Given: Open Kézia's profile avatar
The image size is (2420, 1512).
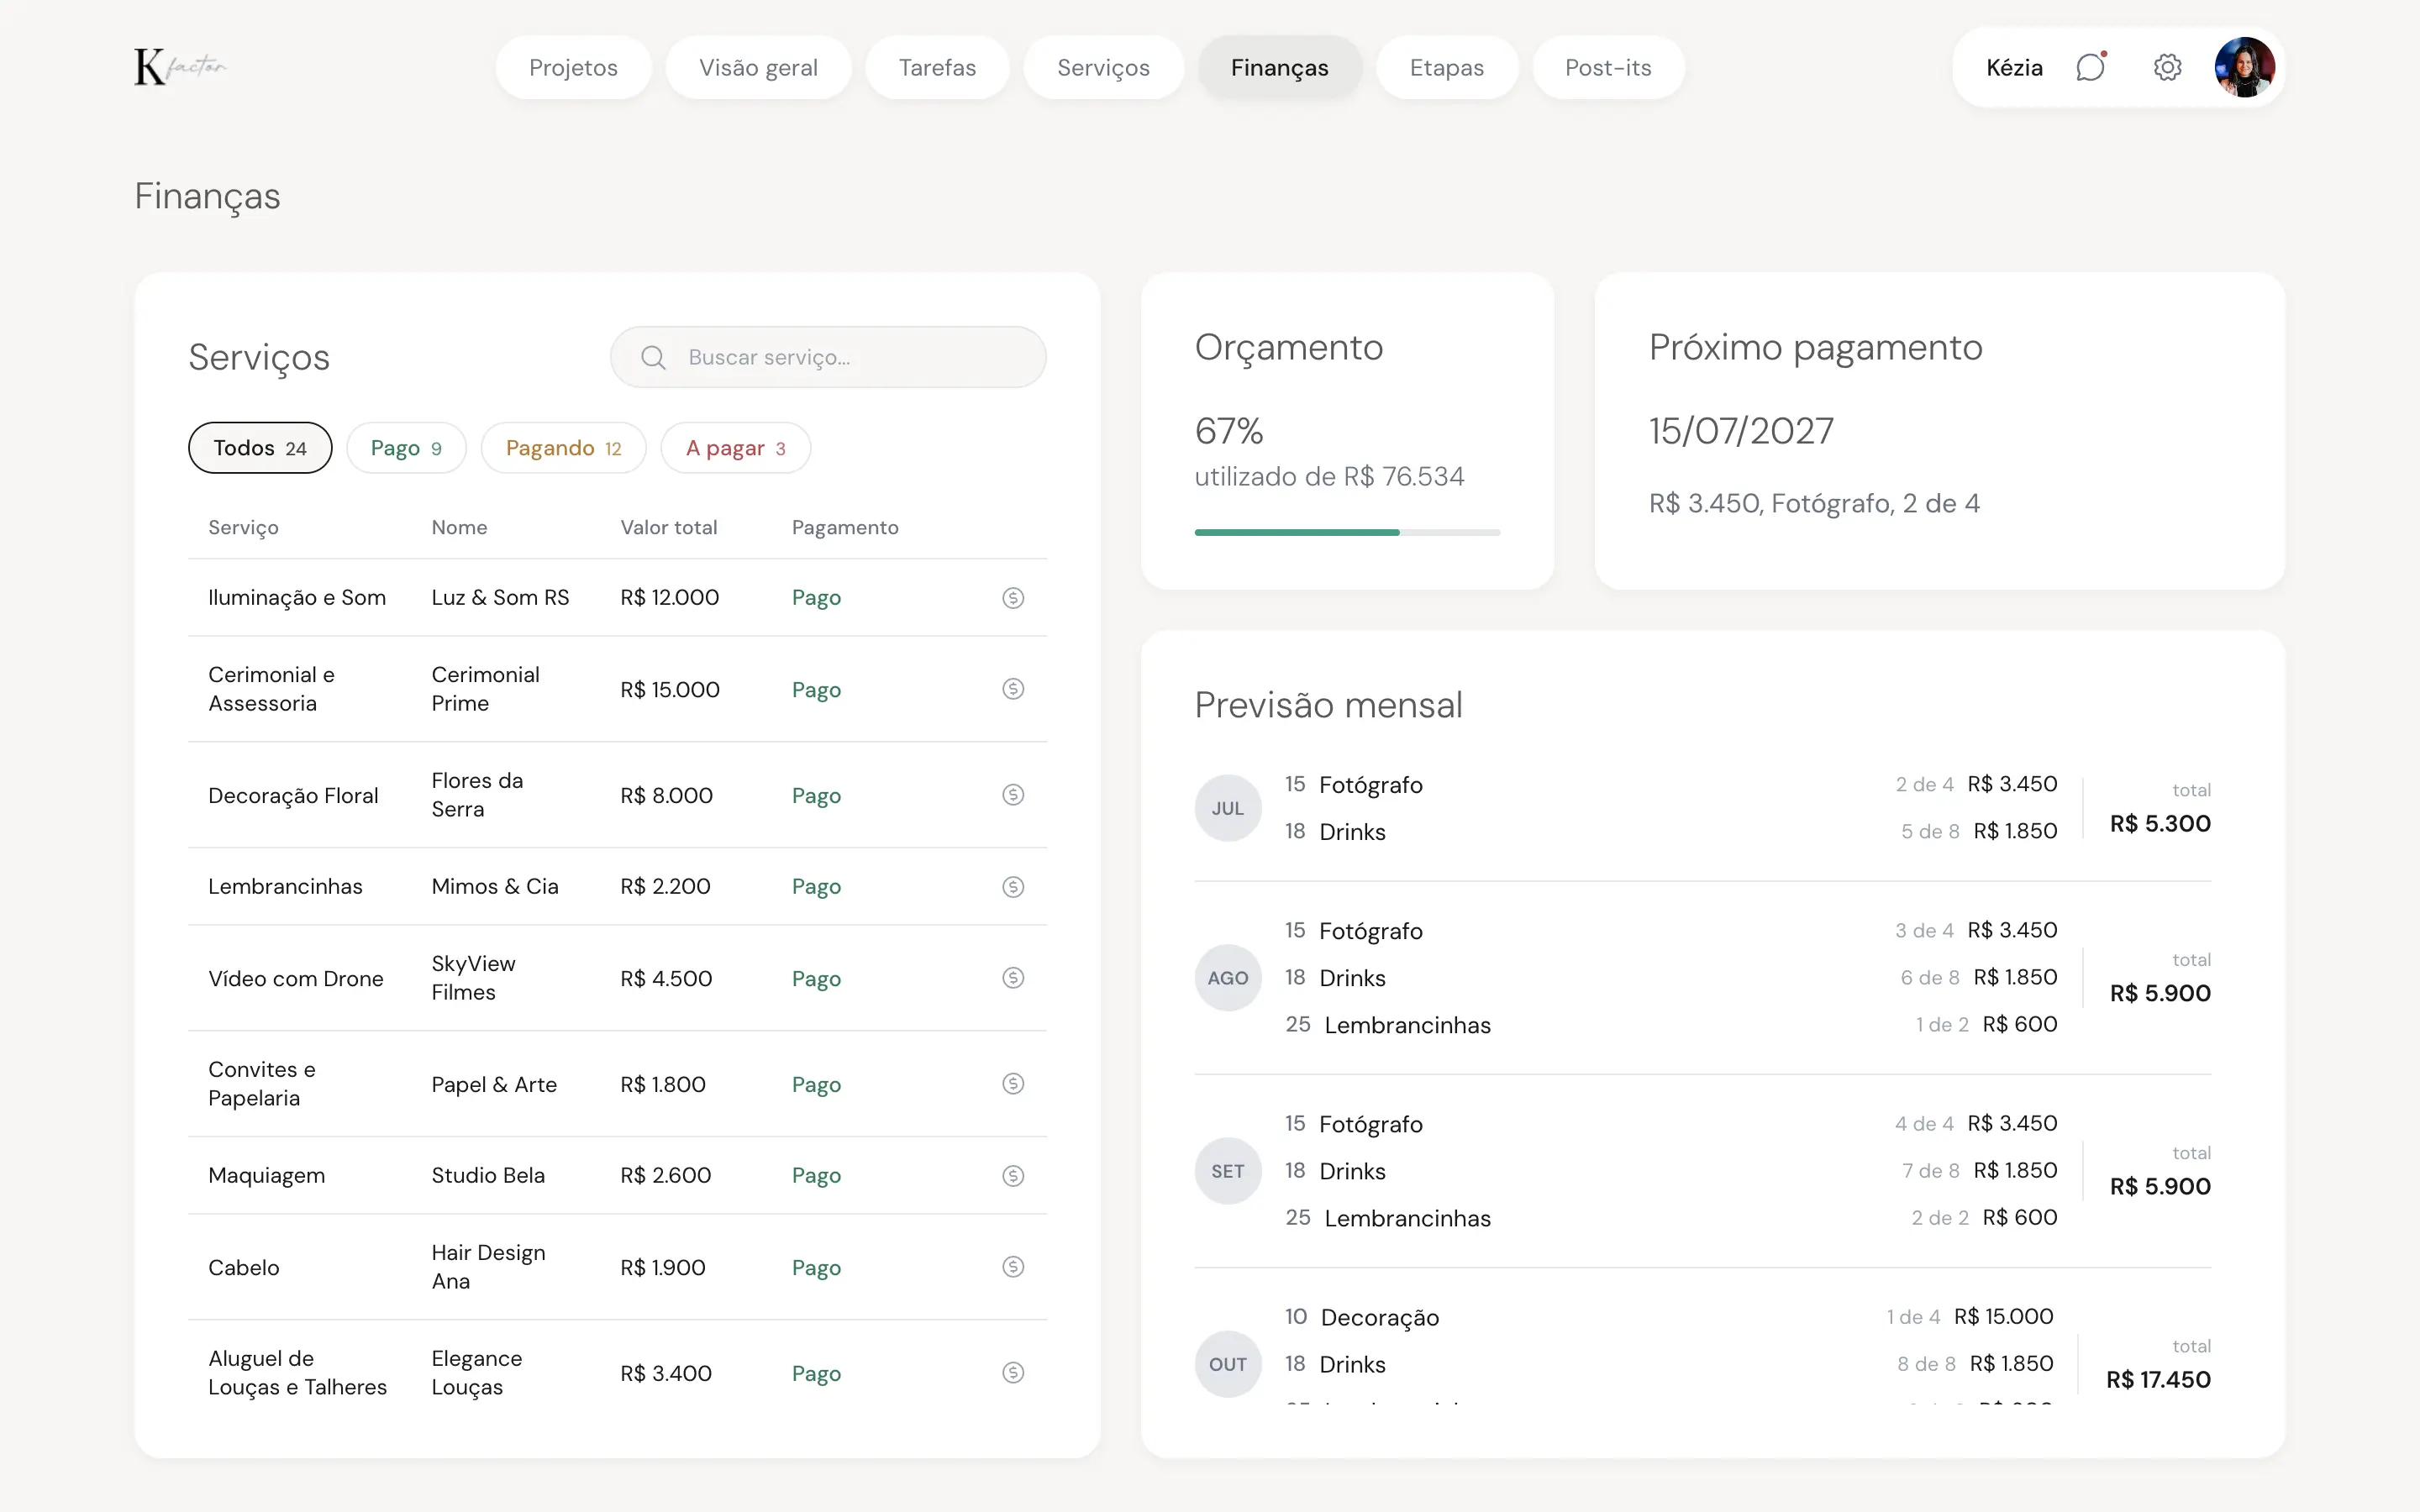Looking at the screenshot, I should pos(2245,67).
